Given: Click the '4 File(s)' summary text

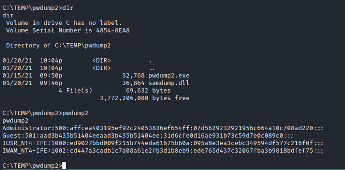Looking at the screenshot, I should 75,91.
